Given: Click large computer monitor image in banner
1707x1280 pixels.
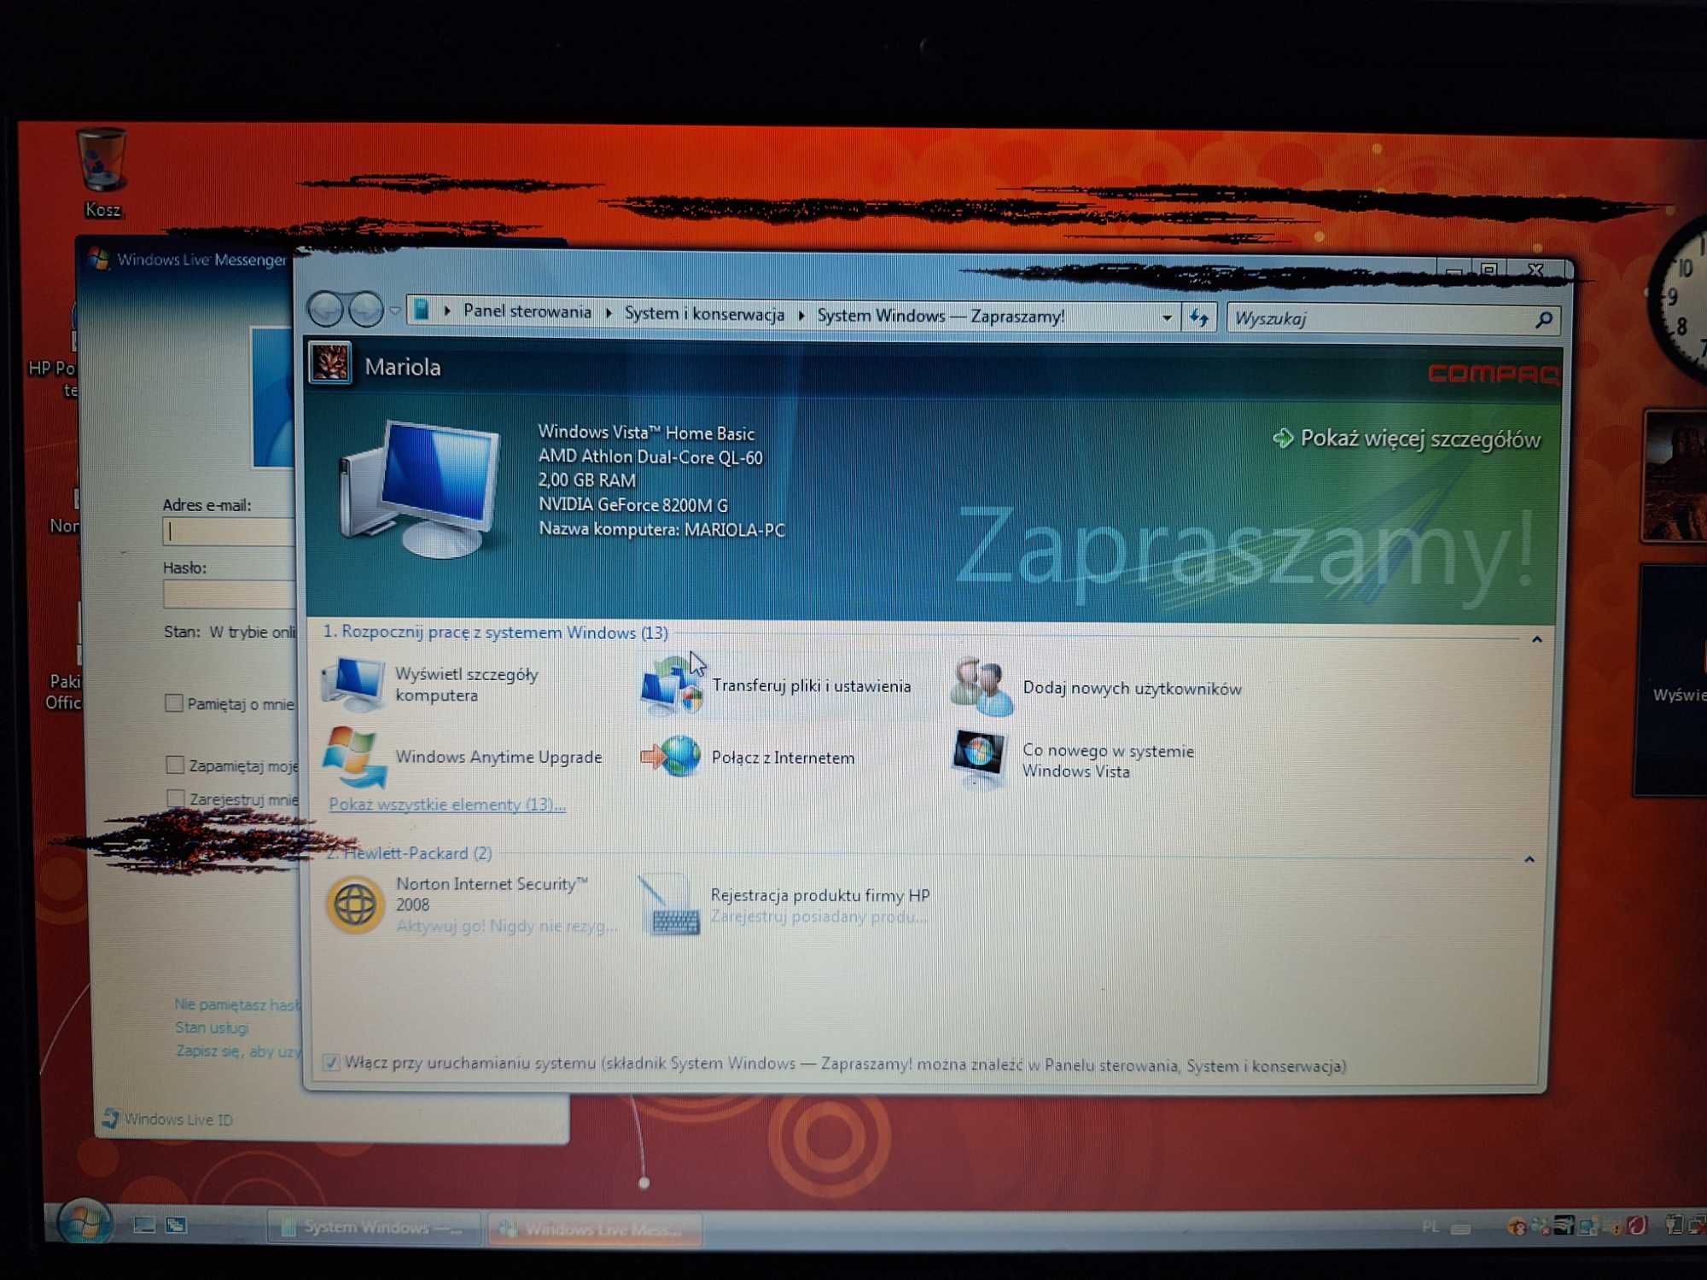Looking at the screenshot, I should pyautogui.click(x=420, y=490).
